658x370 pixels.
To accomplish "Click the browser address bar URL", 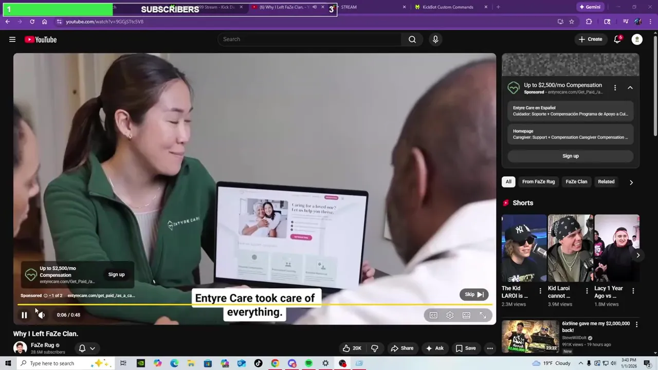I will [104, 22].
